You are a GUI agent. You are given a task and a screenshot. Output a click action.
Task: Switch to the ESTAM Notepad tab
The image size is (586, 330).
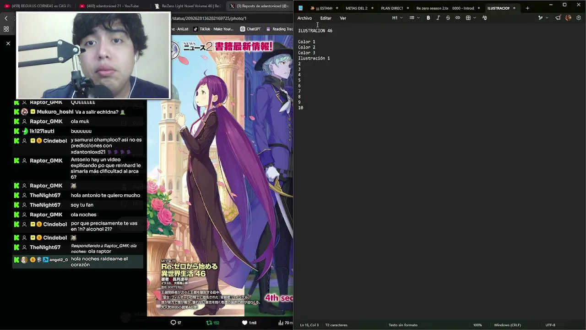tap(324, 8)
